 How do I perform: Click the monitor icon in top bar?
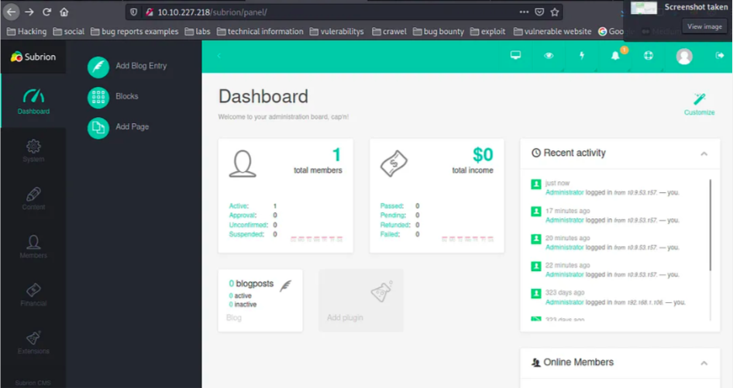click(x=515, y=56)
